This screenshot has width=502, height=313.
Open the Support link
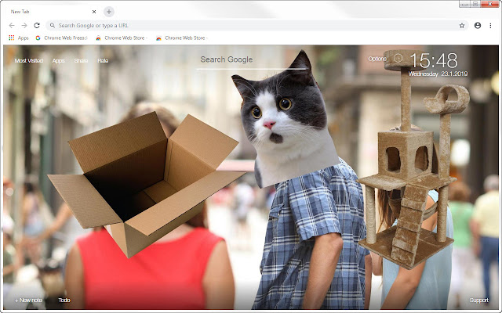479,300
